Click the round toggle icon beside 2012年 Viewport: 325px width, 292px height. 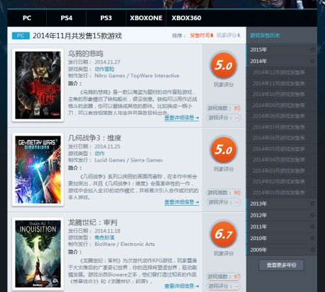click(x=312, y=215)
